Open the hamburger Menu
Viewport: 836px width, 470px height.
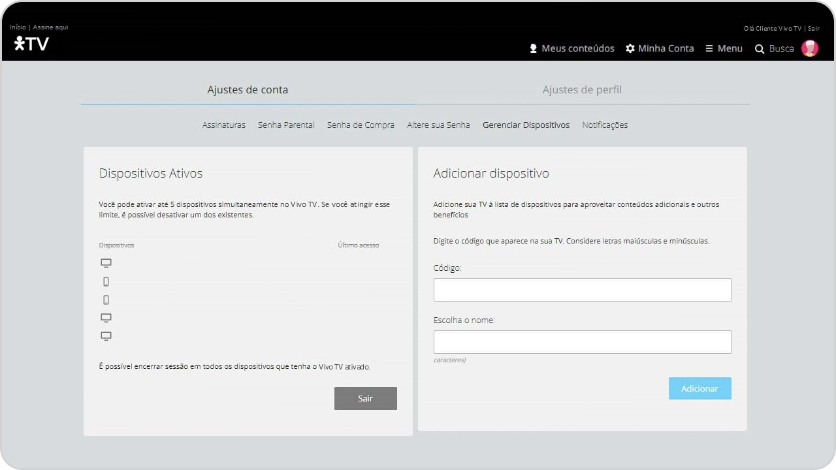[x=724, y=48]
